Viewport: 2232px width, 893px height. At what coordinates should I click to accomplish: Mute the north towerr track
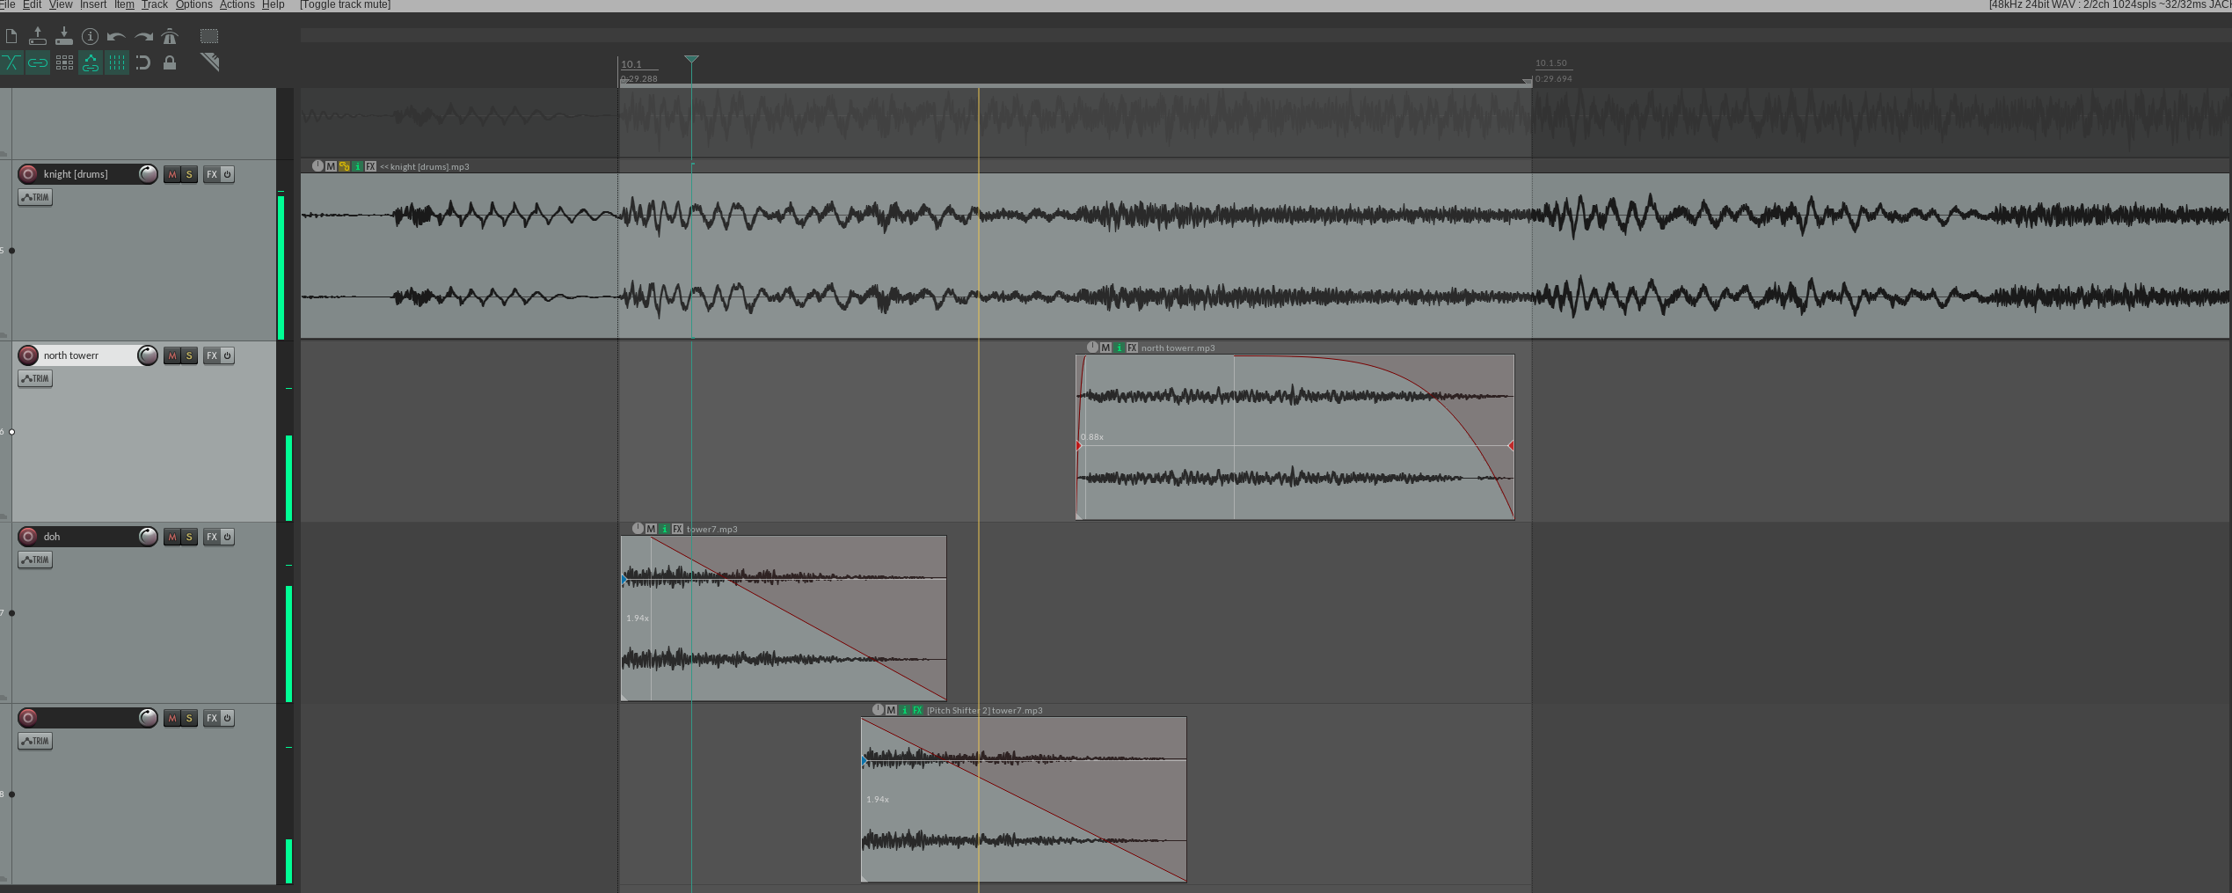pos(172,355)
